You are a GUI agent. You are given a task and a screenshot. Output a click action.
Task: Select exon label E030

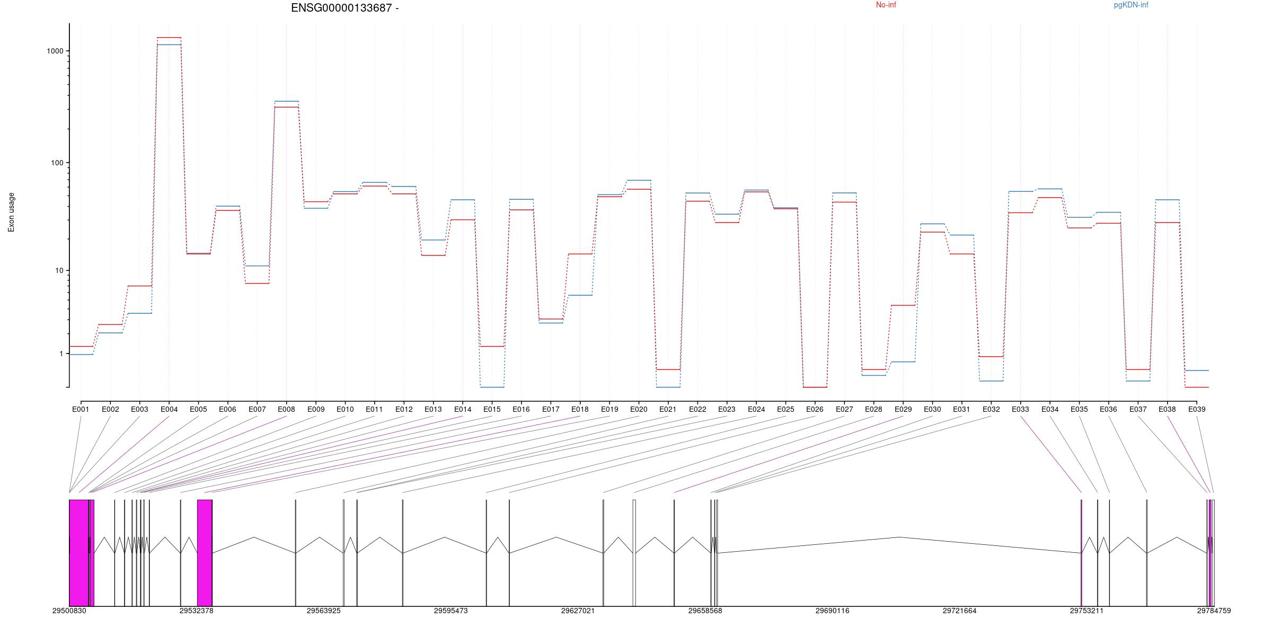(x=932, y=409)
